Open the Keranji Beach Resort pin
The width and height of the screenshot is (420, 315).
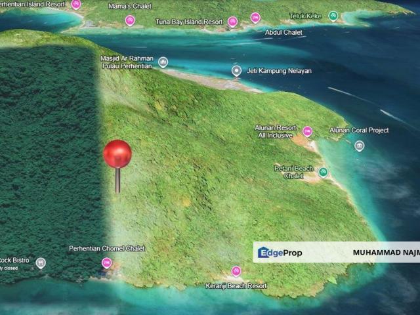(x=236, y=271)
